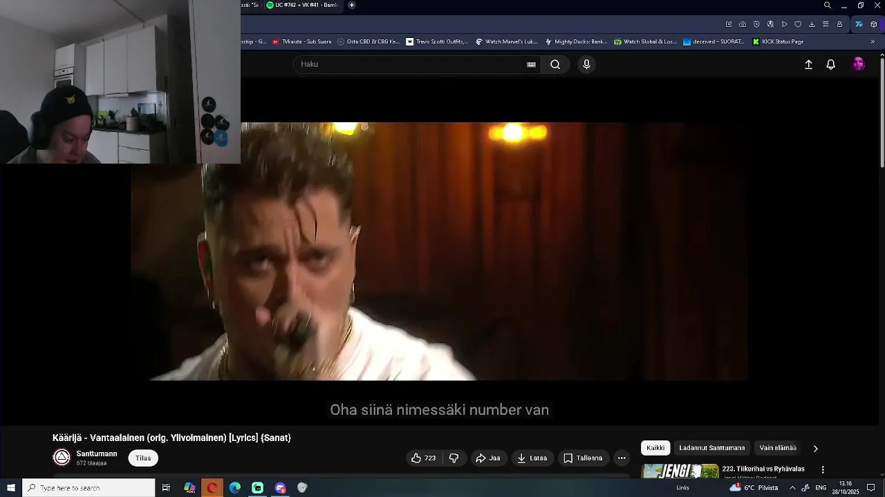Open clock showing 13.16 28/10/2025
Screen dimensions: 885x497
click(845, 488)
